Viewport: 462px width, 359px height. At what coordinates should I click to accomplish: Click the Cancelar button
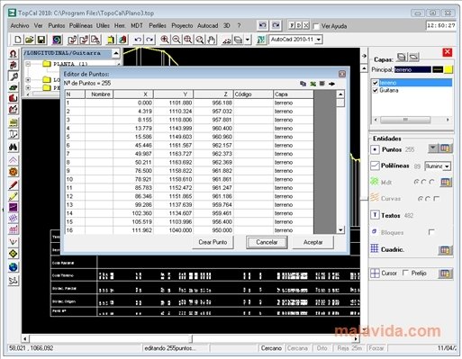tap(267, 242)
